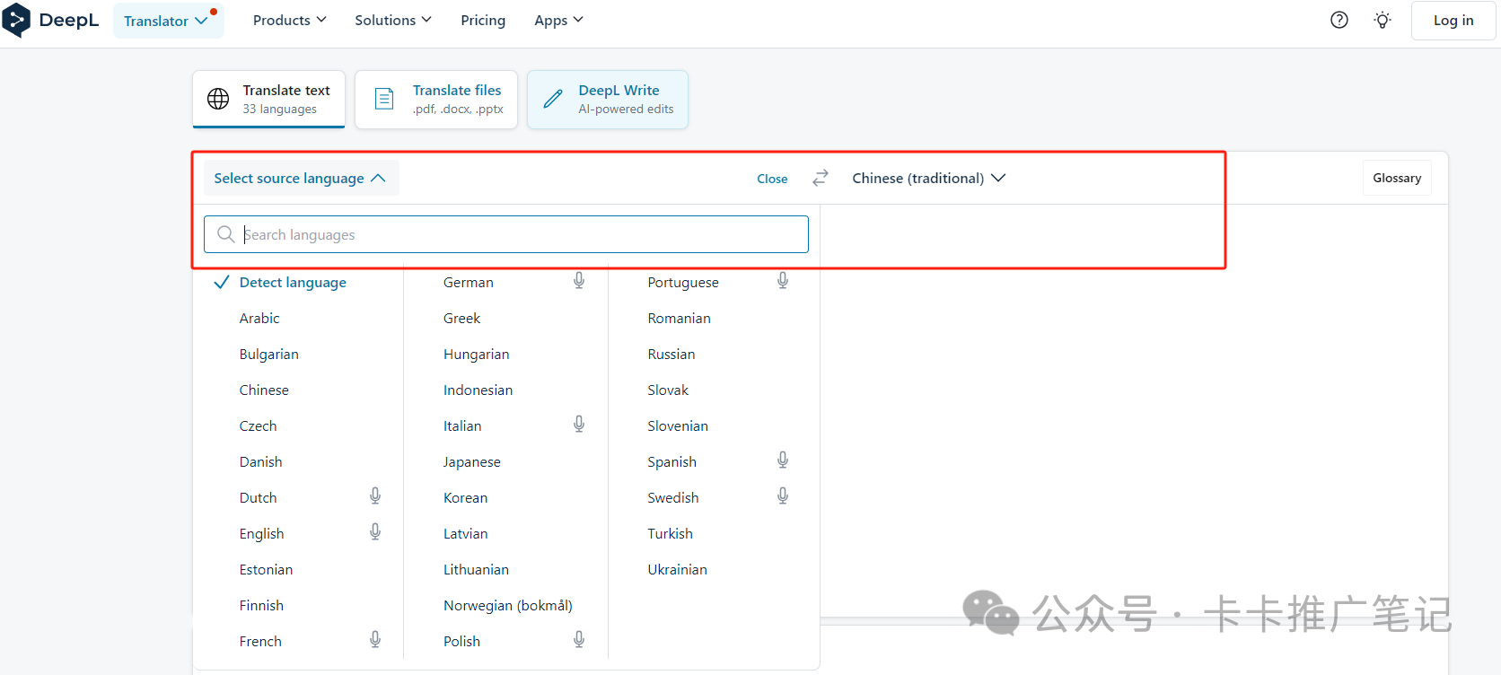Image resolution: width=1501 pixels, height=675 pixels.
Task: Choose Ukrainian as source language
Action: [x=678, y=569]
